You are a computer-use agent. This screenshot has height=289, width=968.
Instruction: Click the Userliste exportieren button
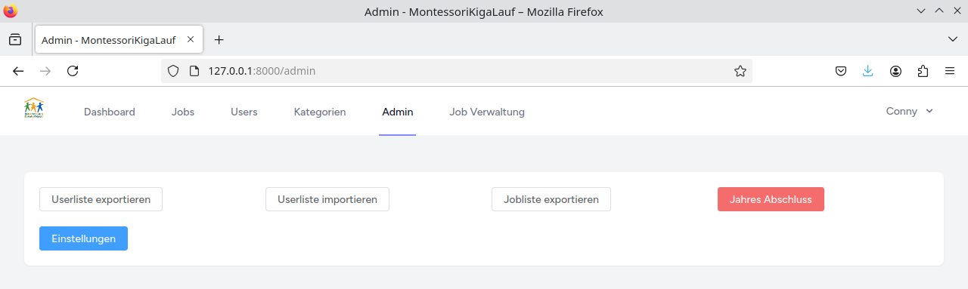[101, 199]
